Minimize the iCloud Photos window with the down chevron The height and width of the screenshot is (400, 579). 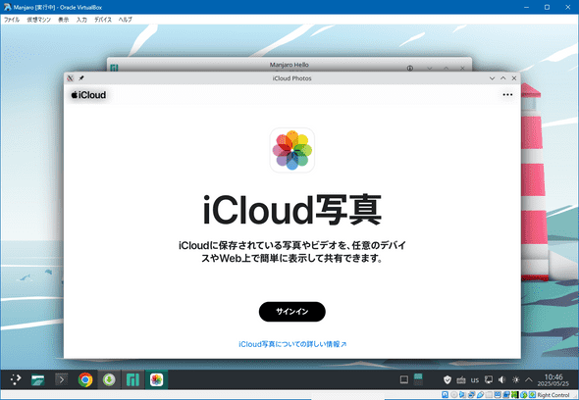(x=492, y=78)
